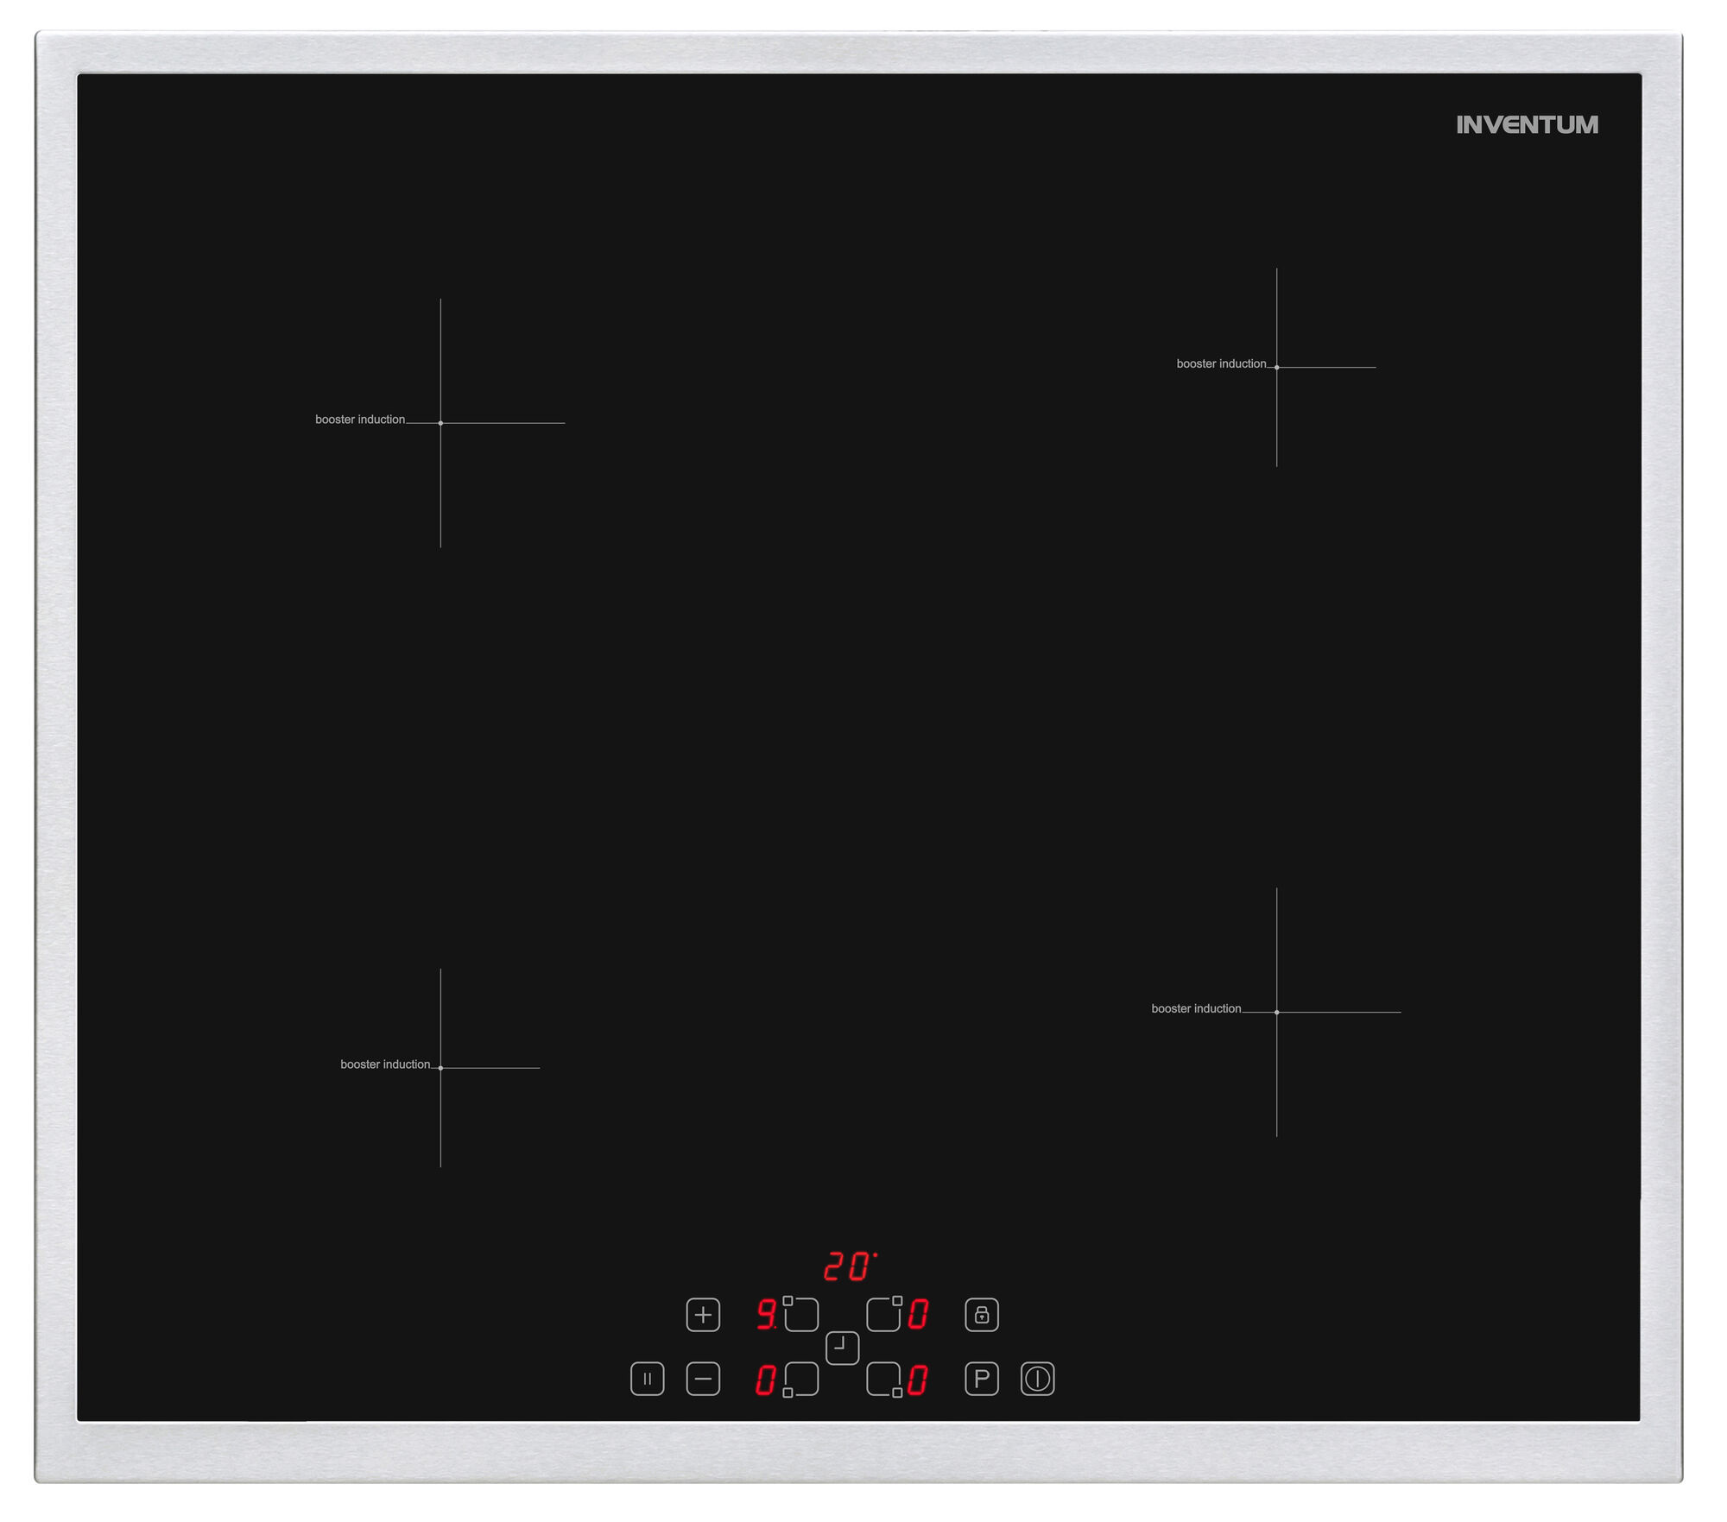The width and height of the screenshot is (1727, 1522).
Task: Tap the pause button
Action: pos(647,1379)
